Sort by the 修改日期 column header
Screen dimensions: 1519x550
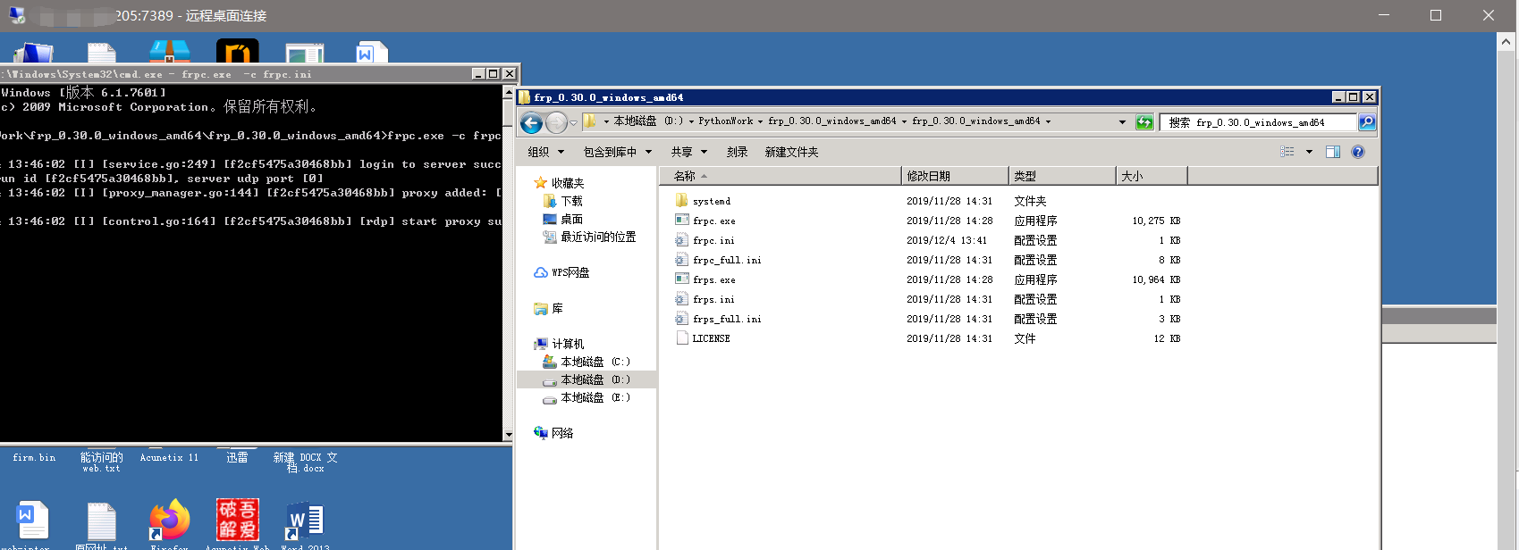coord(955,176)
